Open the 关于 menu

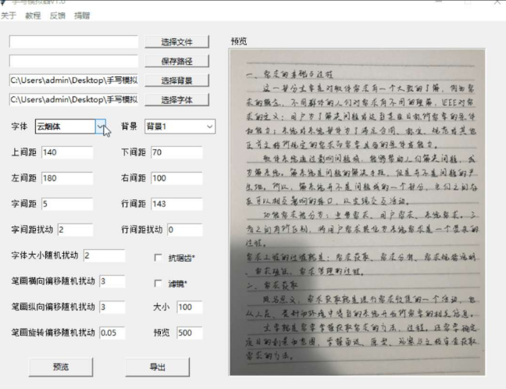pyautogui.click(x=9, y=15)
